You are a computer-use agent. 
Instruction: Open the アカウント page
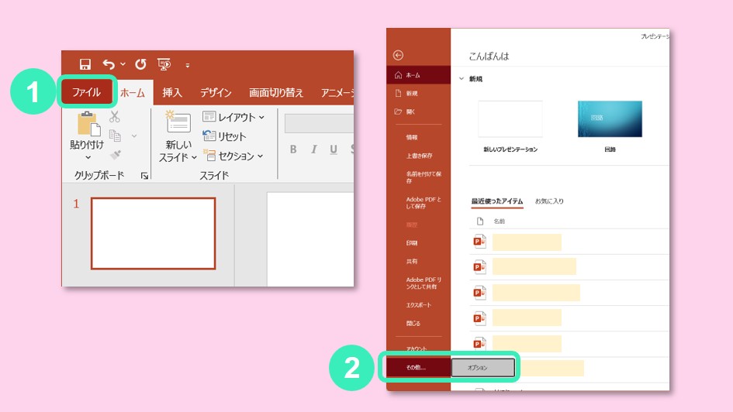pos(418,349)
